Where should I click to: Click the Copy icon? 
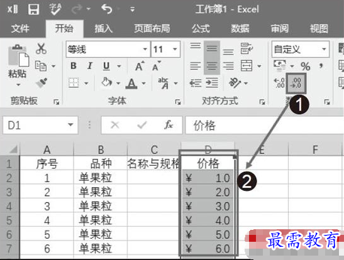tap(41, 66)
